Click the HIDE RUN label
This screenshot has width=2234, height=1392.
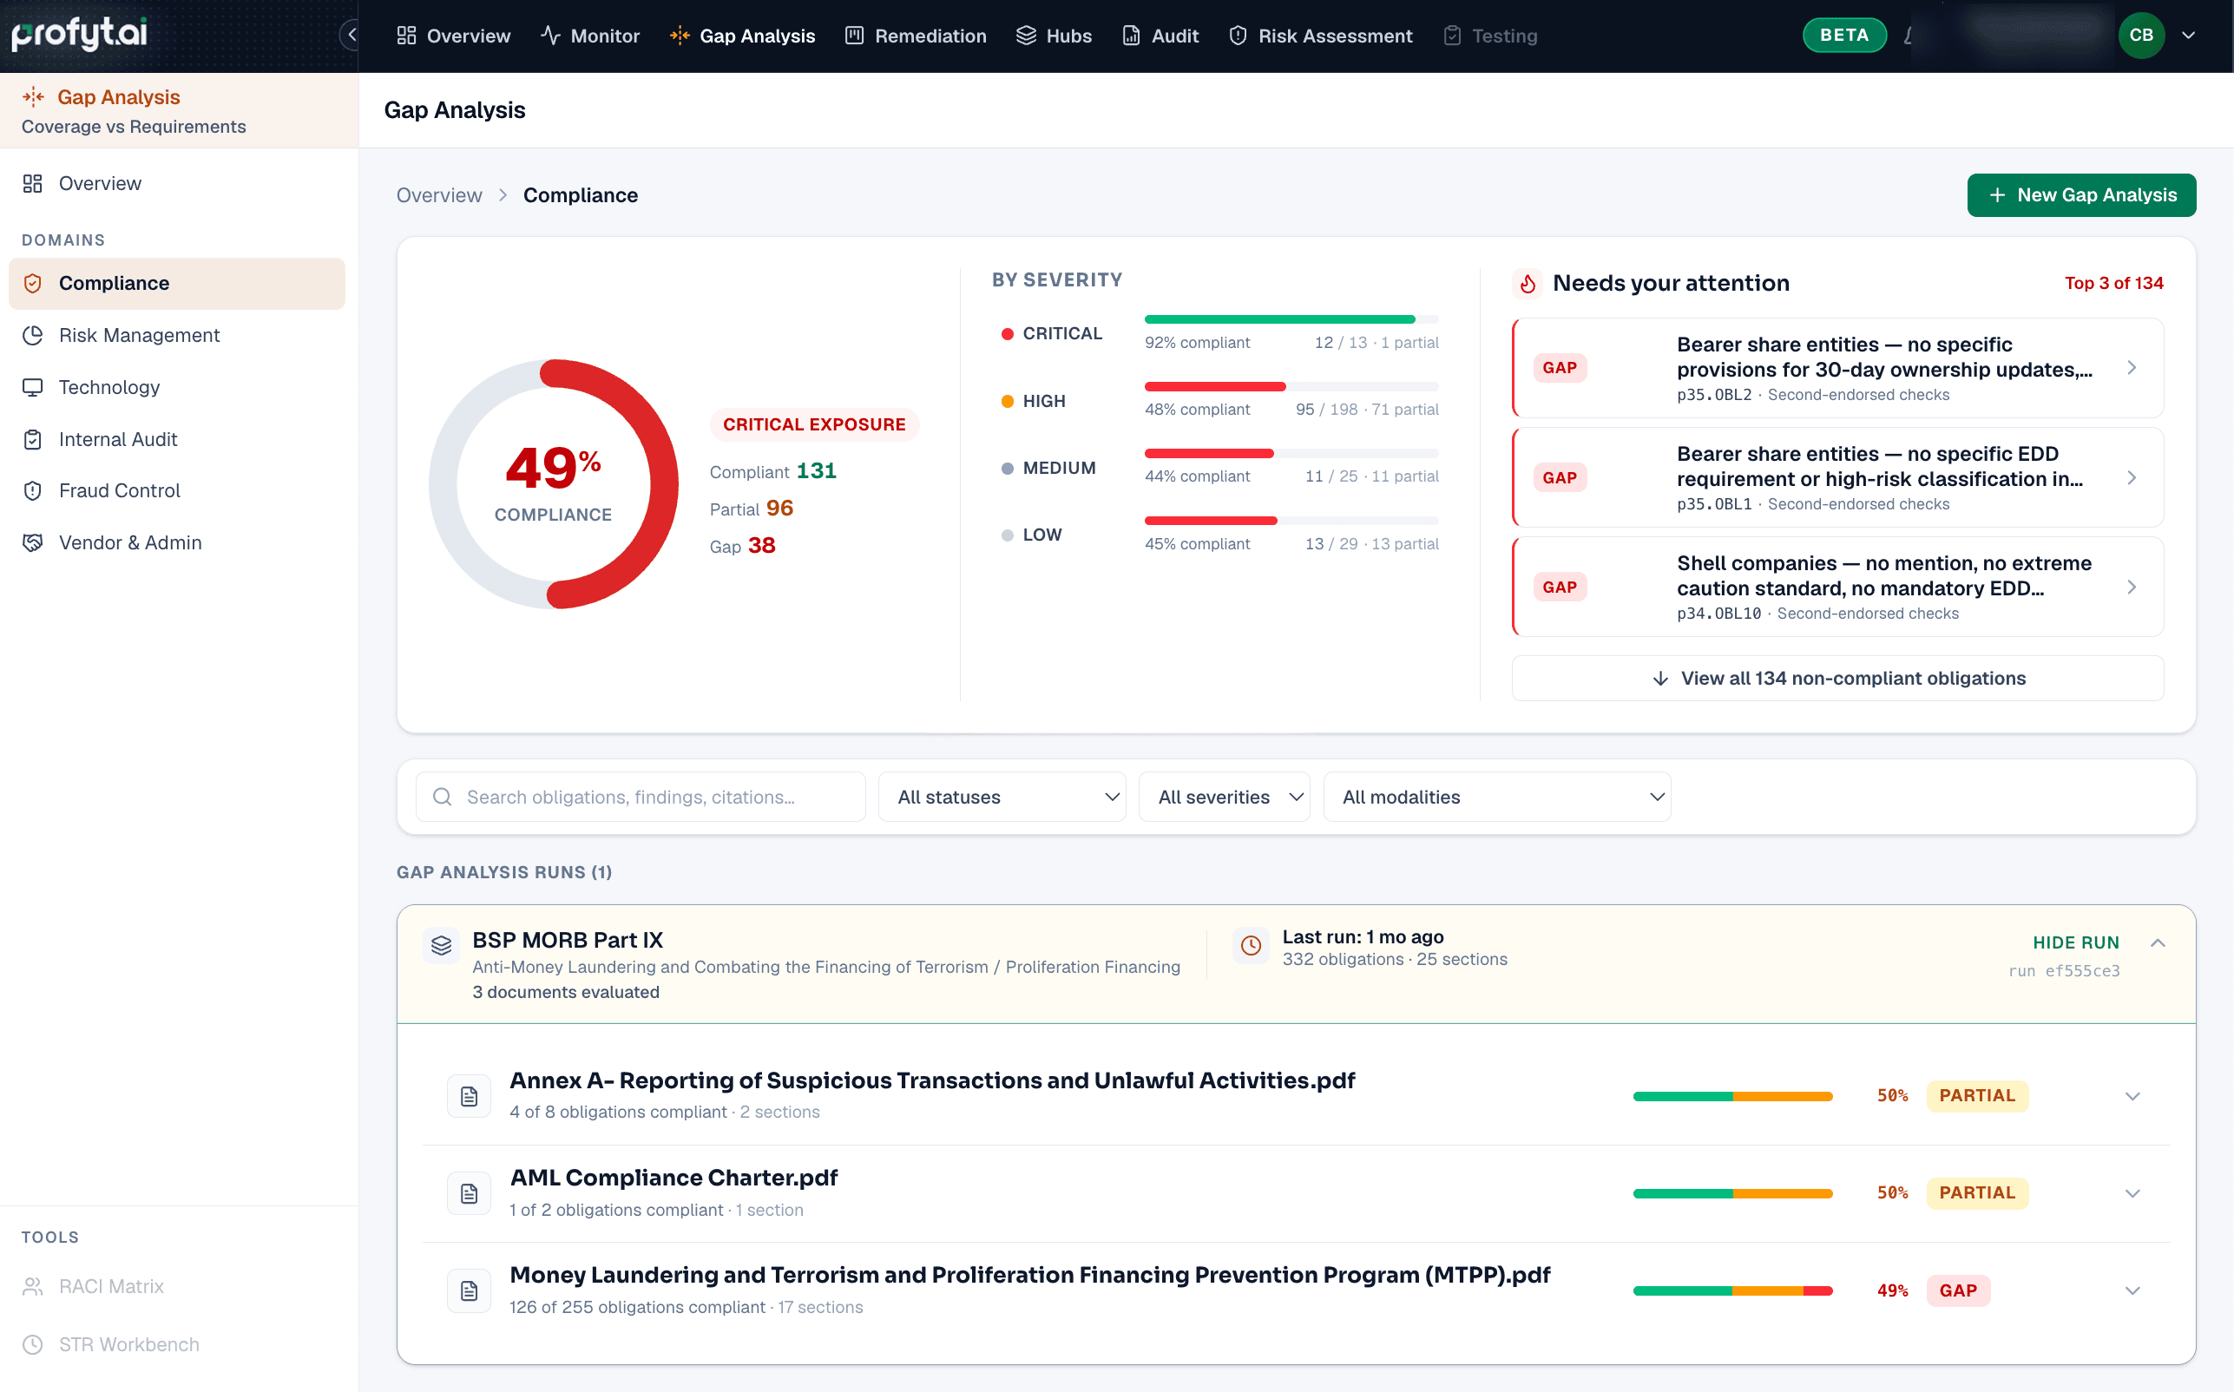click(2075, 942)
